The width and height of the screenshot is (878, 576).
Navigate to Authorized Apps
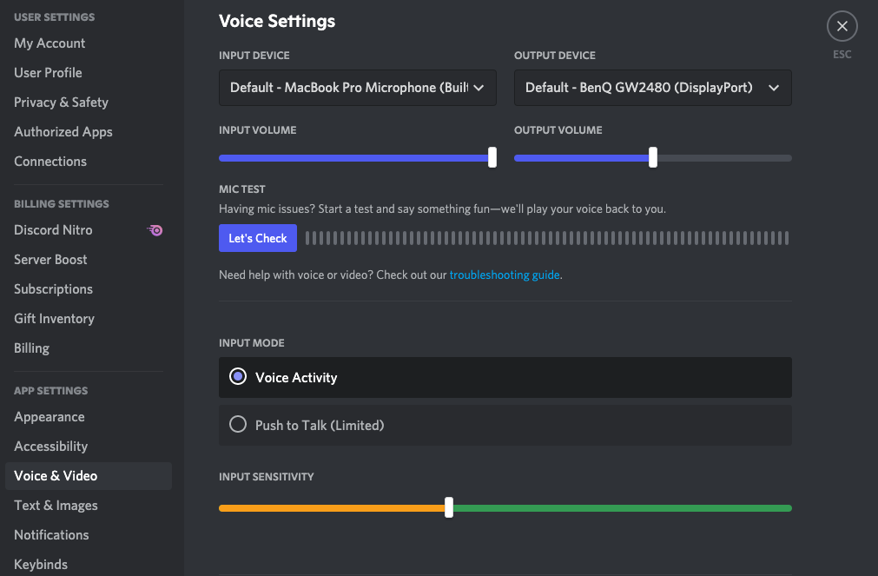pos(63,132)
